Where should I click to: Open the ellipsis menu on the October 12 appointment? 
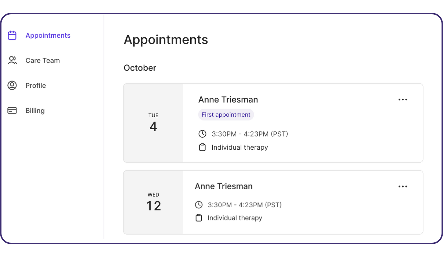click(x=403, y=186)
